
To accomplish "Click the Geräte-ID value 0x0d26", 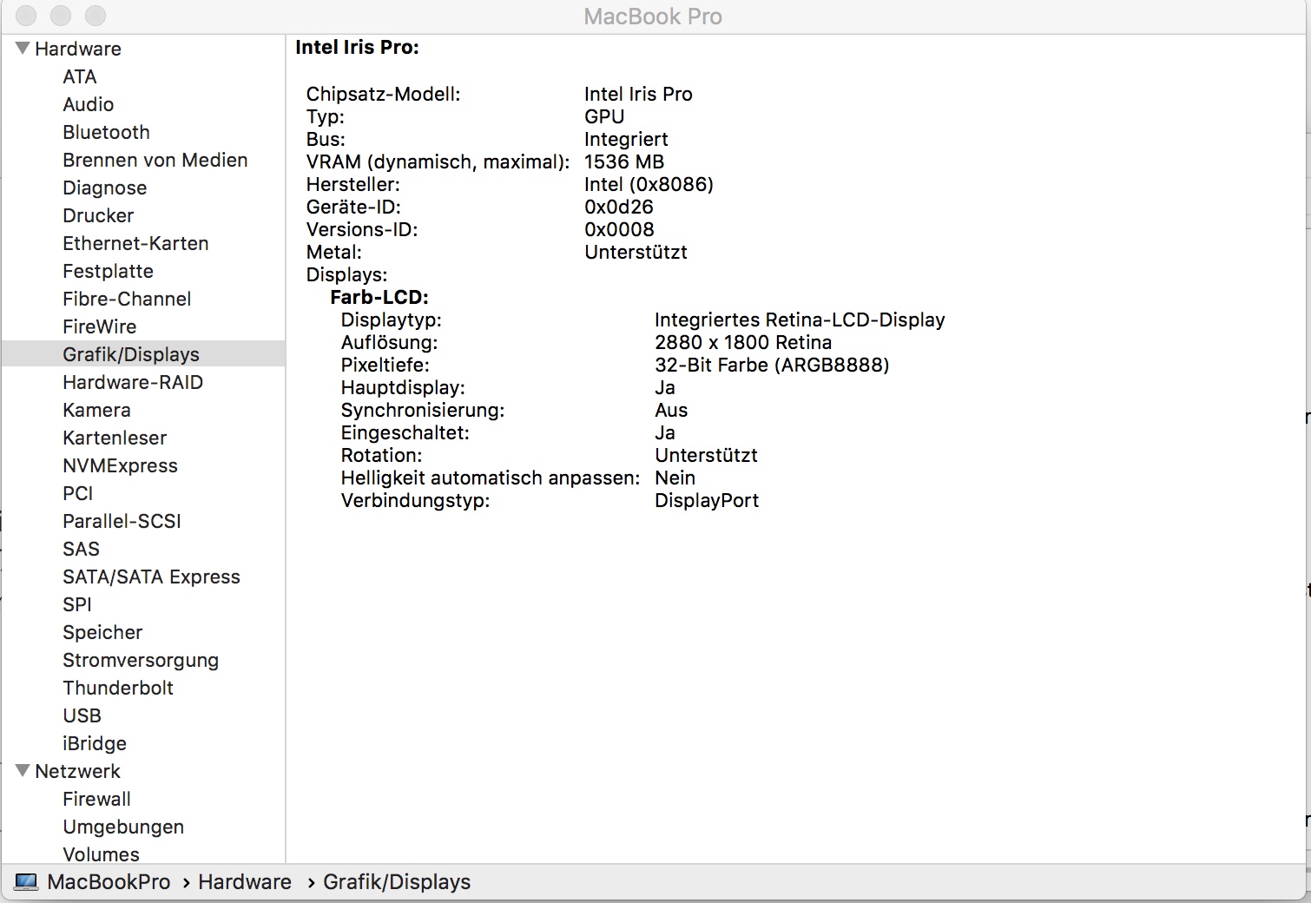I will [x=619, y=207].
